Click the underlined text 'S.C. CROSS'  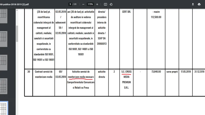point(126,72)
